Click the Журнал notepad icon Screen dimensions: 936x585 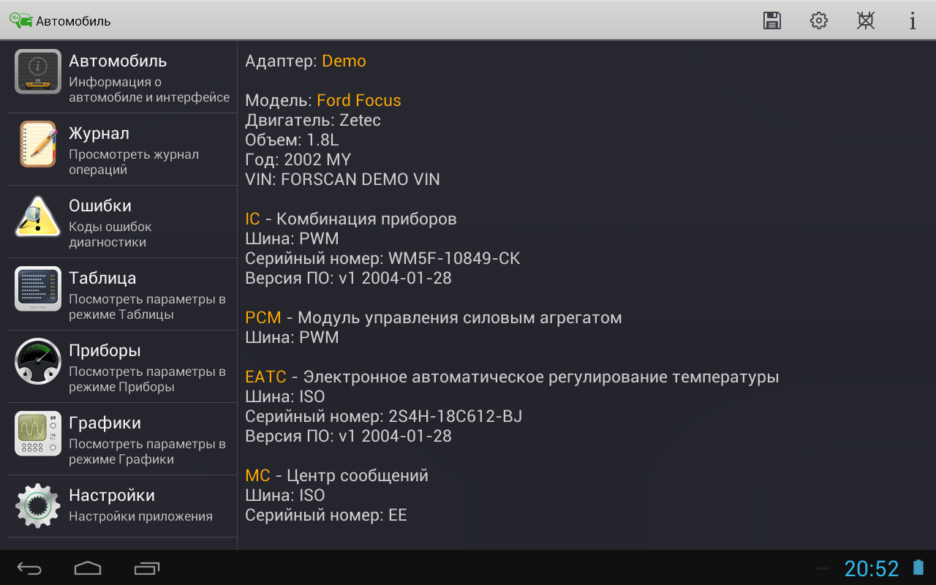(38, 144)
